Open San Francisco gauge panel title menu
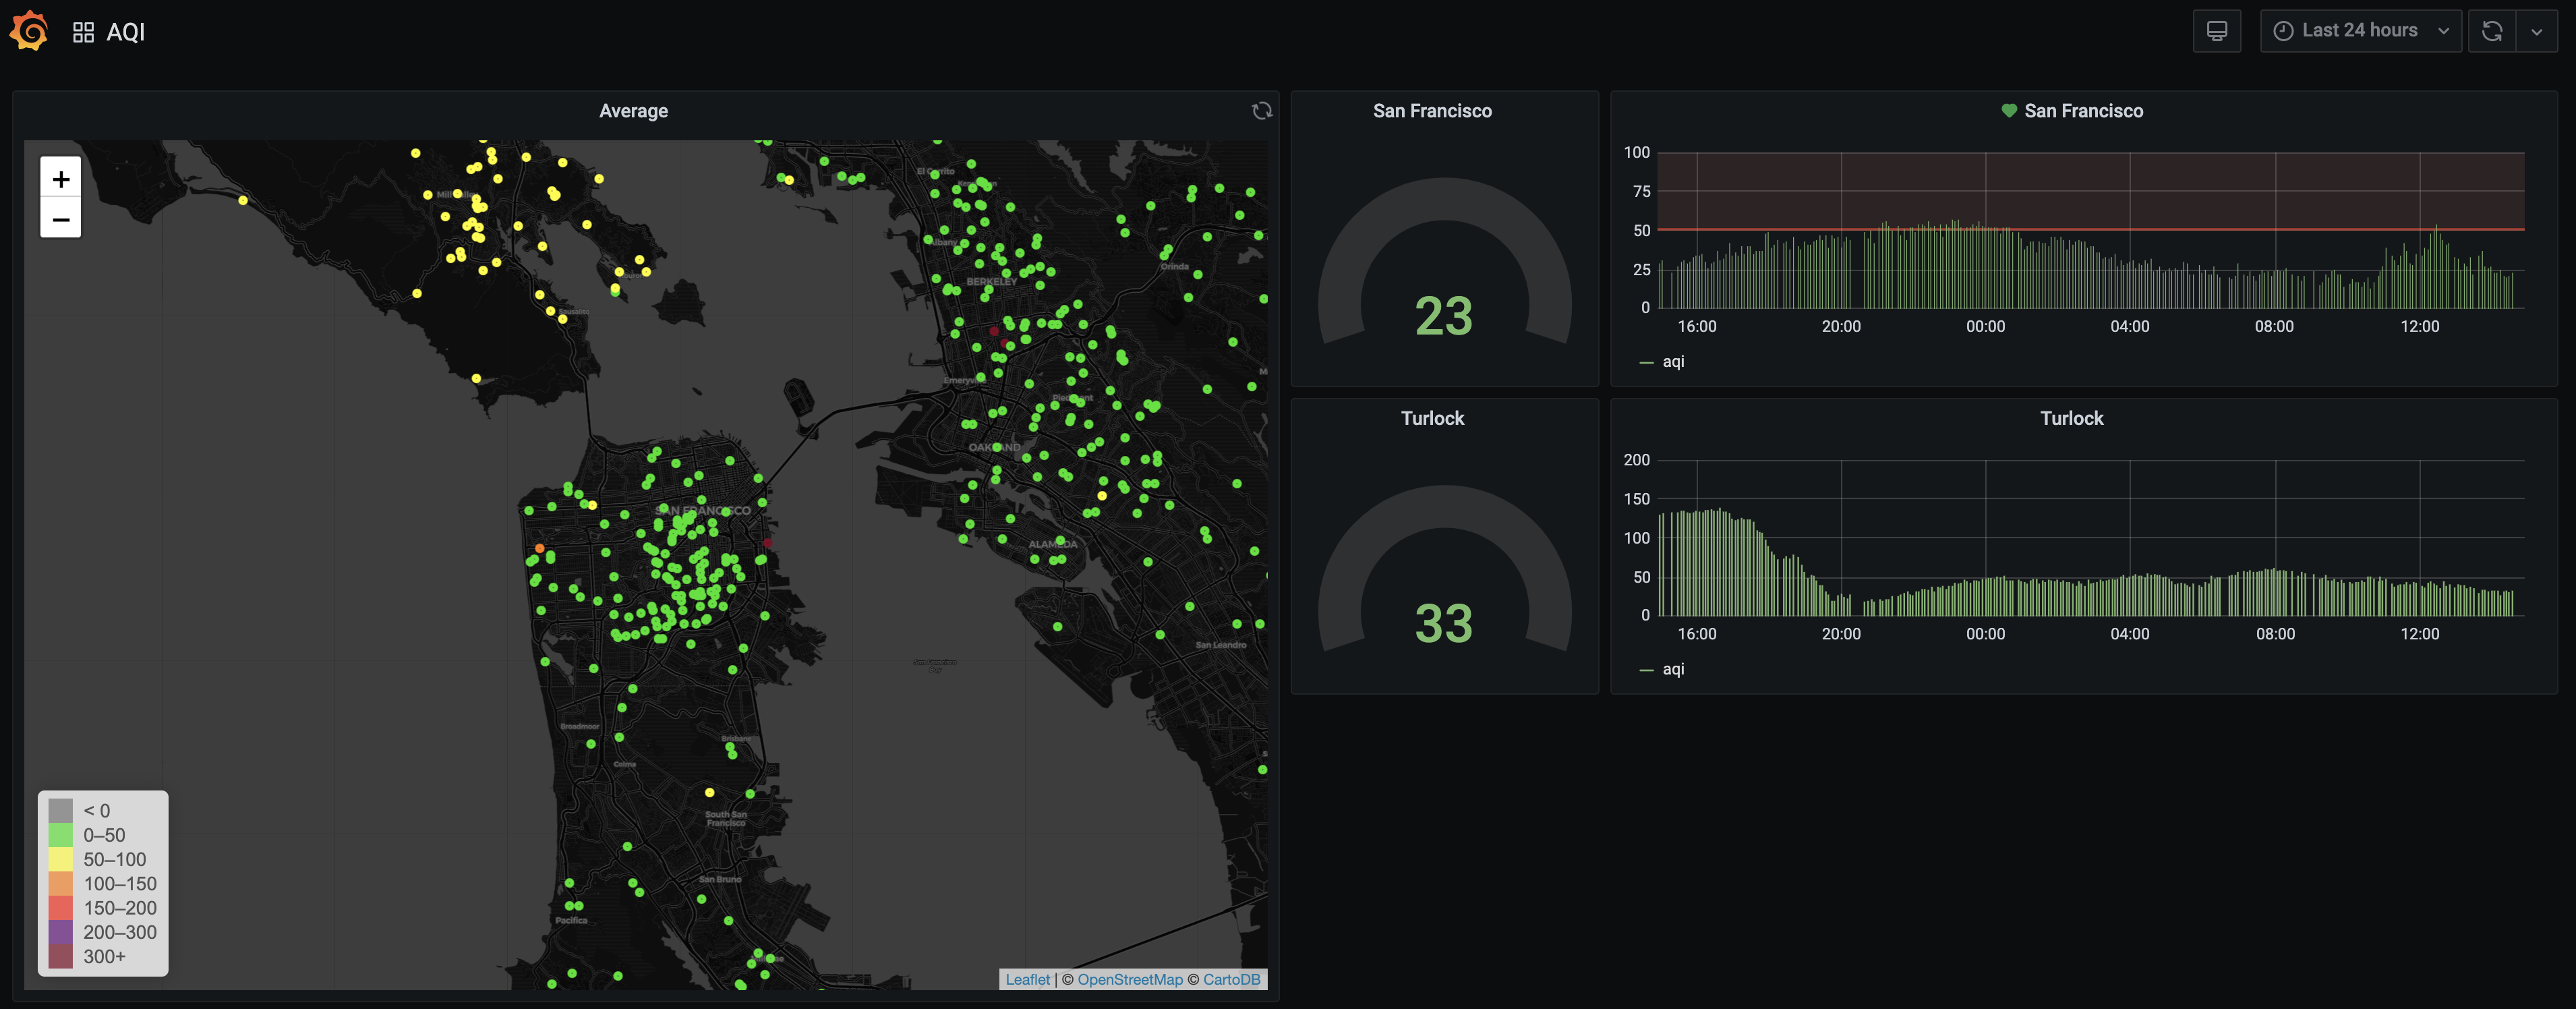 coord(1431,111)
